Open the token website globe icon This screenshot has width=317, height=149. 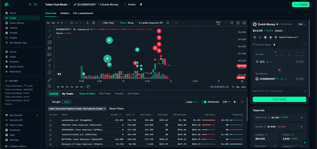pyautogui.click(x=255, y=37)
